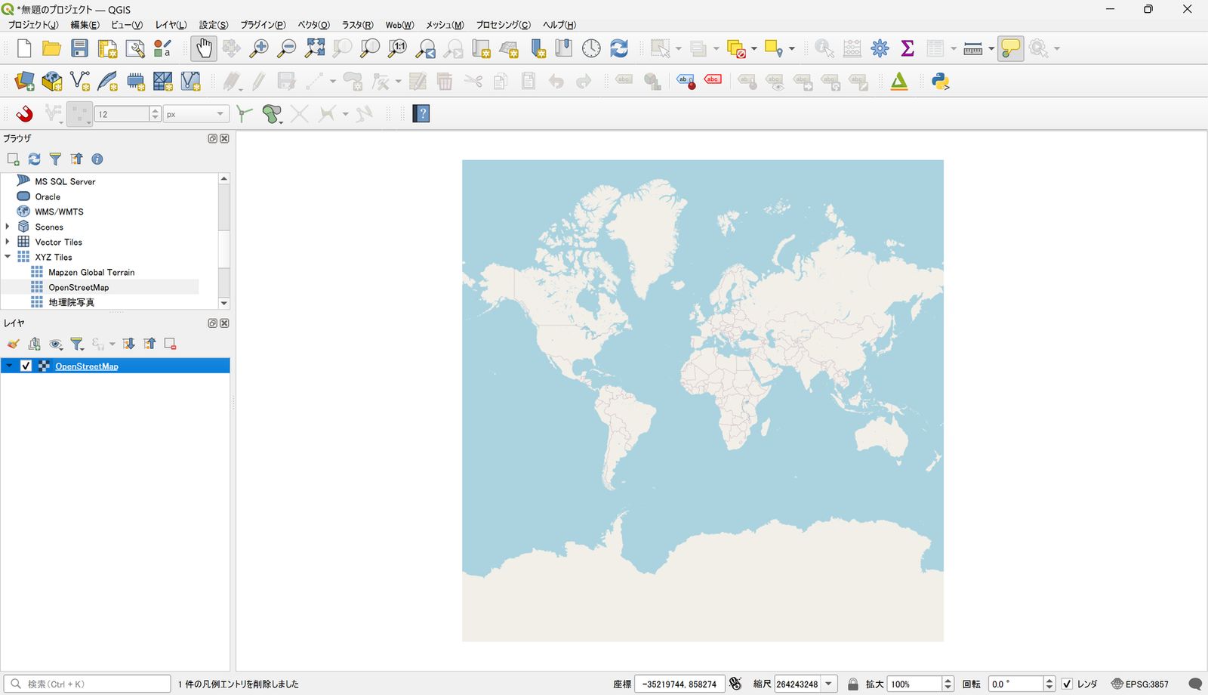Click the locator search field
The width and height of the screenshot is (1208, 695).
87,684
